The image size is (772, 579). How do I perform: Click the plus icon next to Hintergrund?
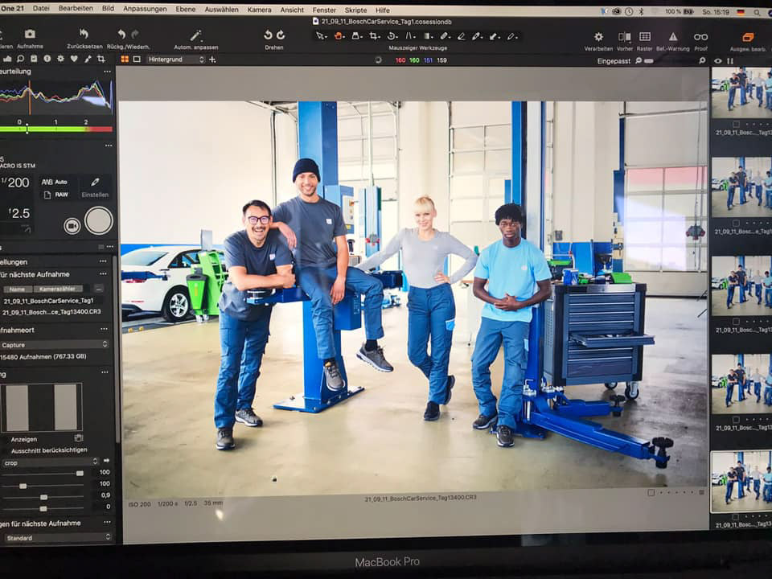click(212, 60)
